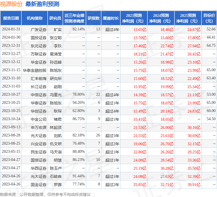Screen dimensions: 217x197
Task: Click 2023 forecast 22.80亿
Action: tap(140, 152)
